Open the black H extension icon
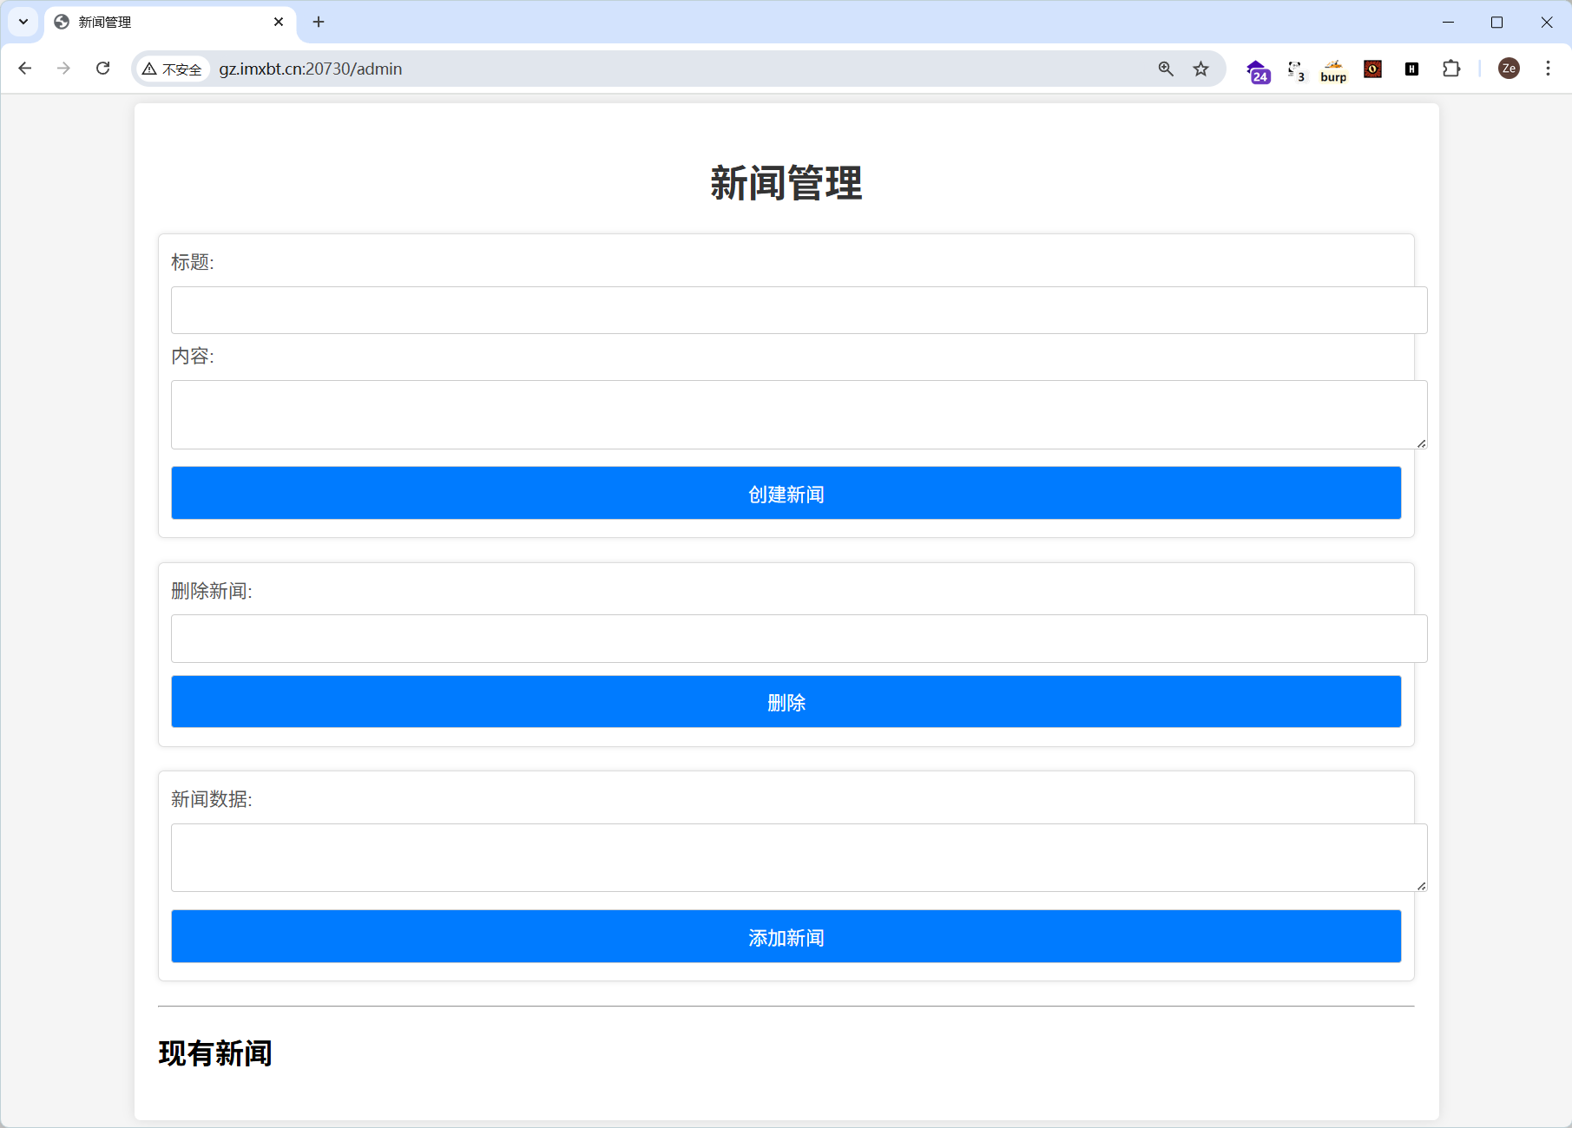The image size is (1572, 1128). click(1411, 69)
